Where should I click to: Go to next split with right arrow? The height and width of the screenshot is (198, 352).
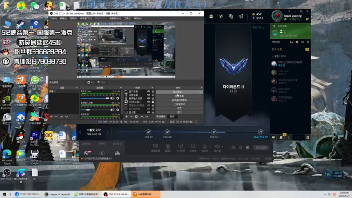pyautogui.click(x=108, y=132)
